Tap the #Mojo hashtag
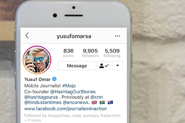Screen dimensions: 185x123 coord(69,86)
